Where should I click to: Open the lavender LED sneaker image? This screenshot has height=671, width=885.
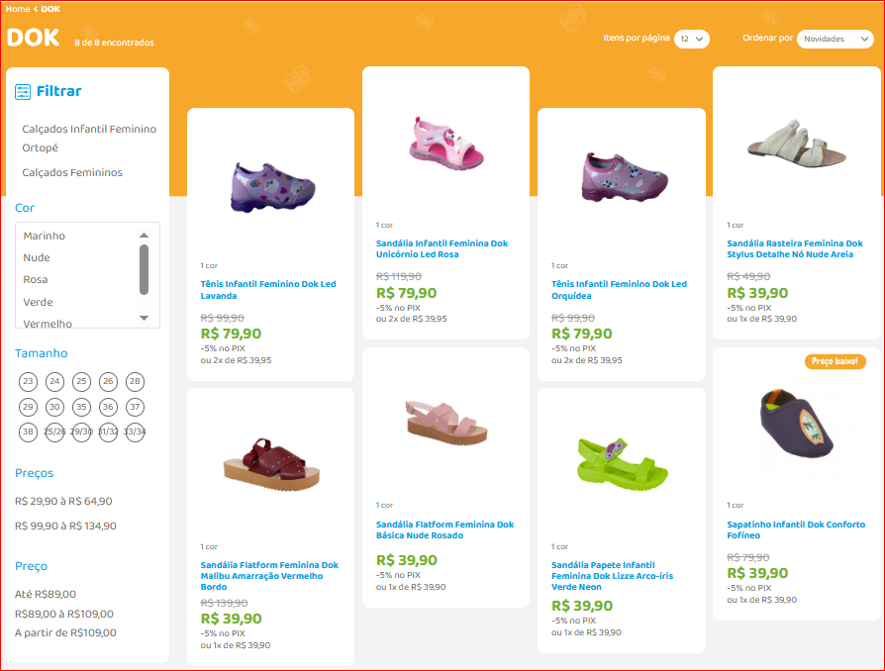269,185
